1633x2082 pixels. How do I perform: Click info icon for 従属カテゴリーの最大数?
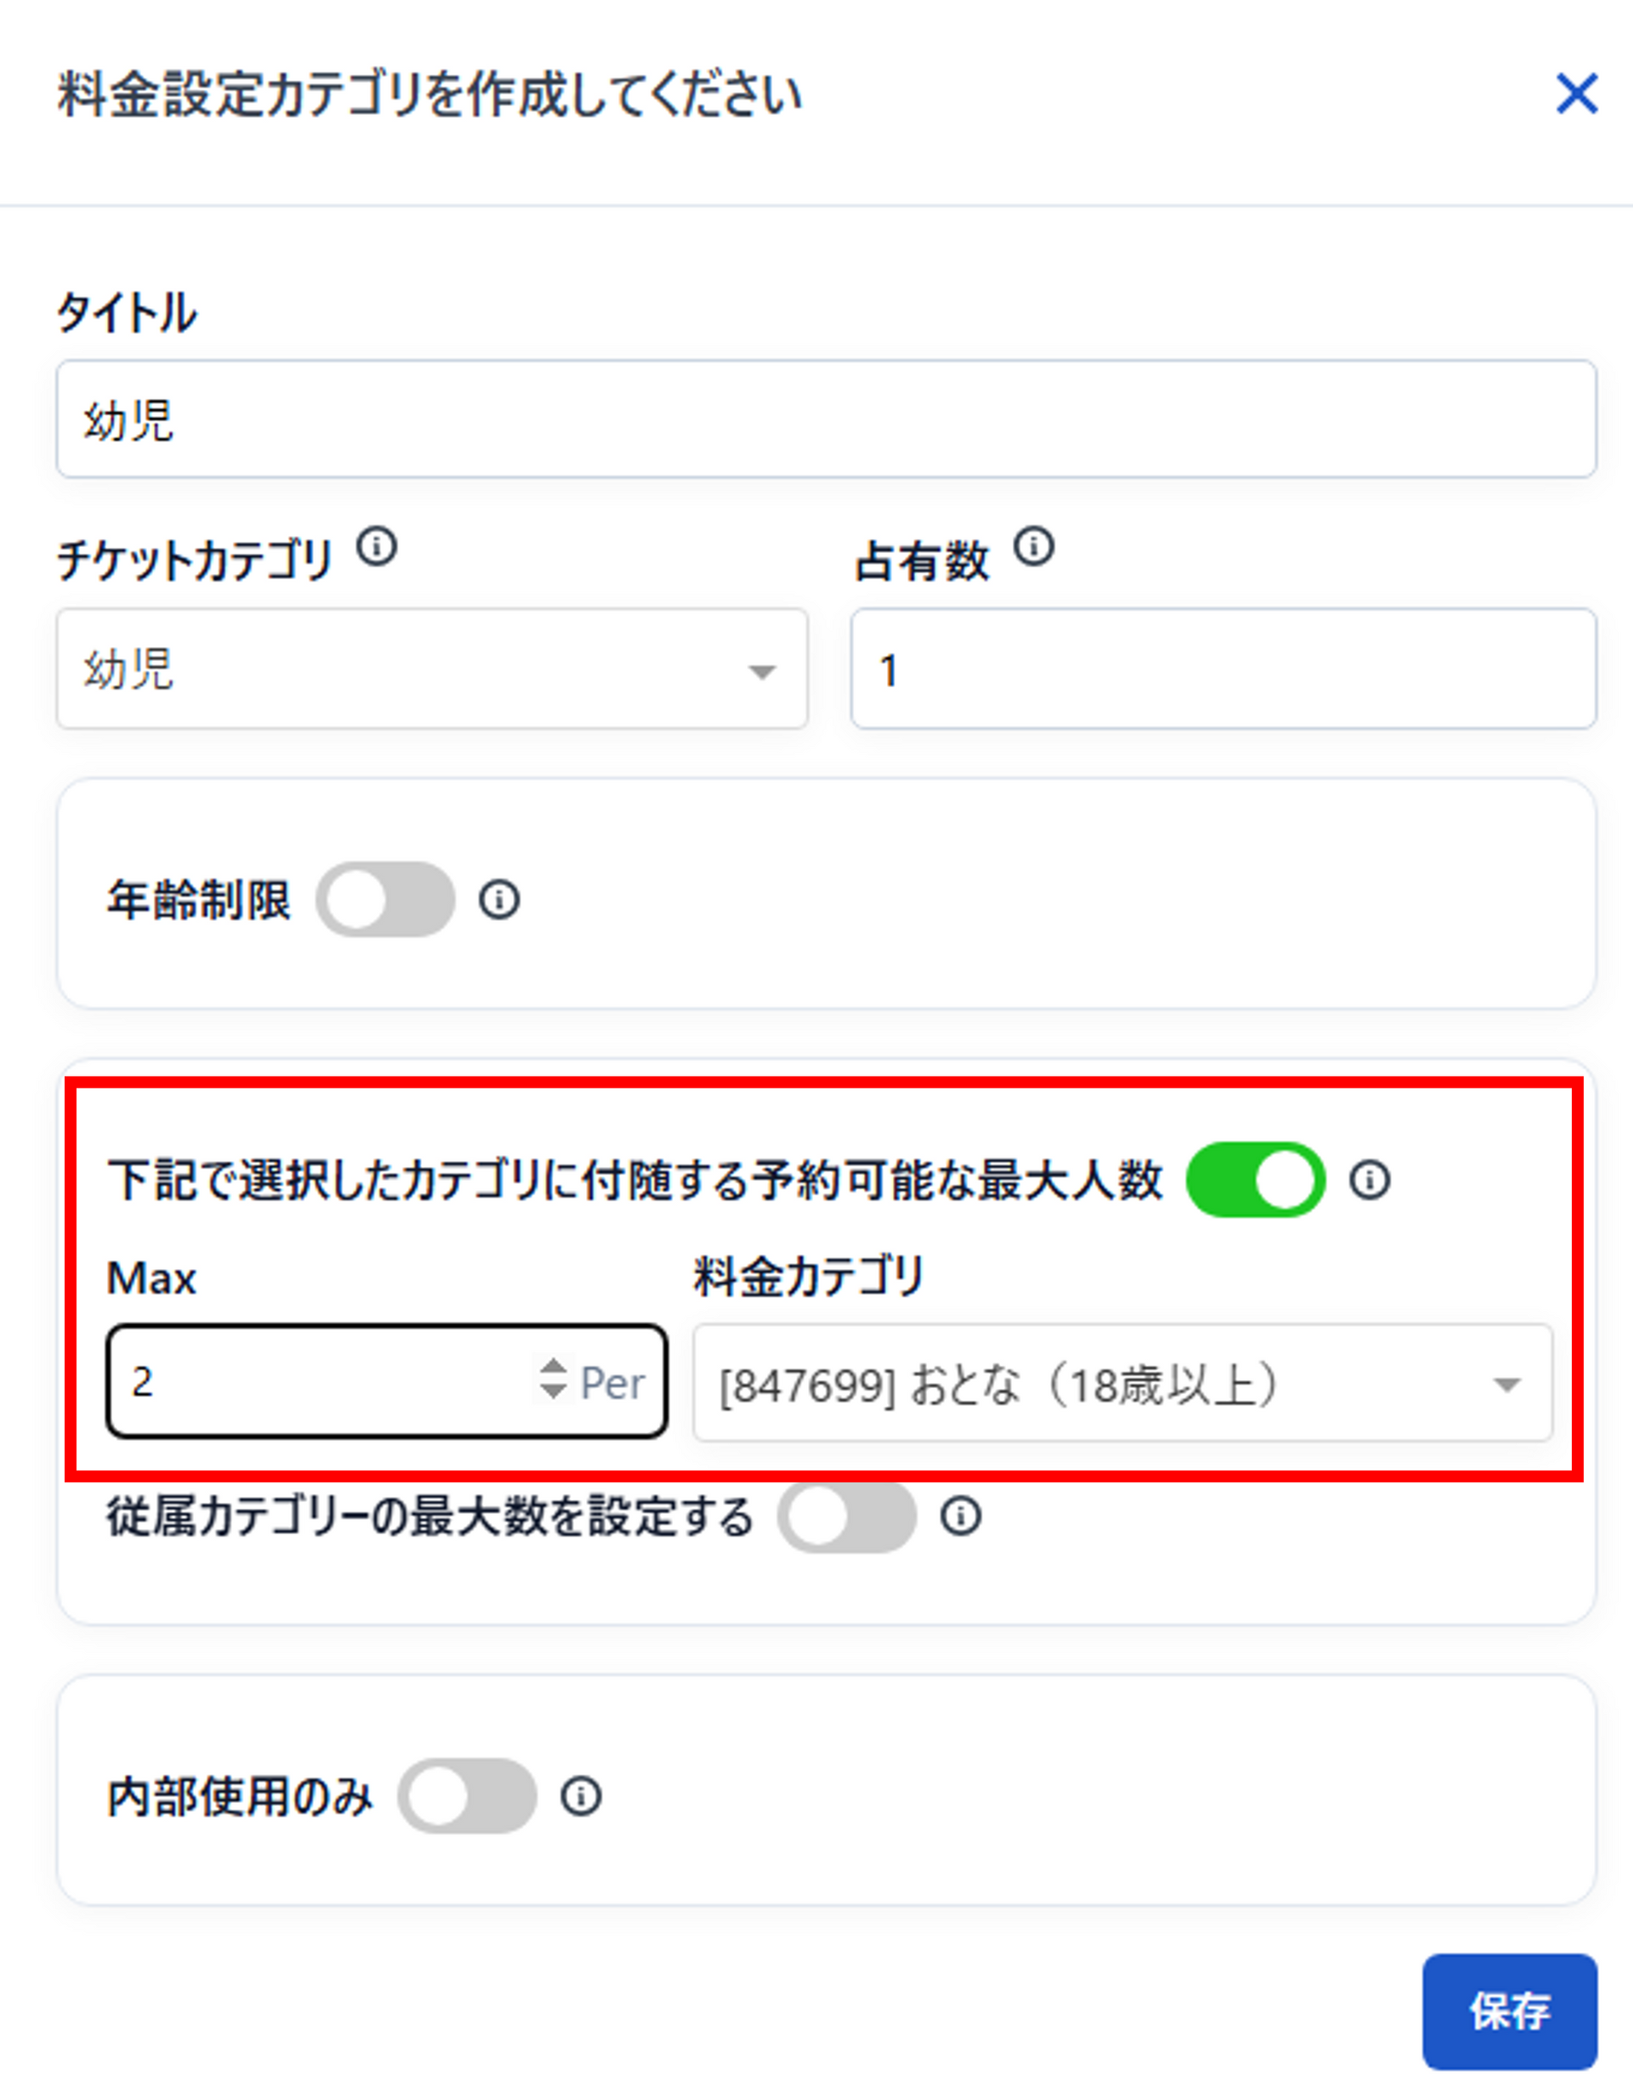pos(960,1516)
